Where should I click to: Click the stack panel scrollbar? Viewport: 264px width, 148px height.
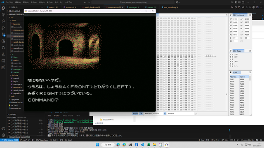[x=250, y=78]
